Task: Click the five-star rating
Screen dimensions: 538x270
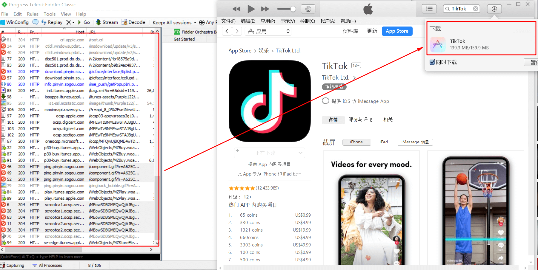Action: pyautogui.click(x=242, y=188)
